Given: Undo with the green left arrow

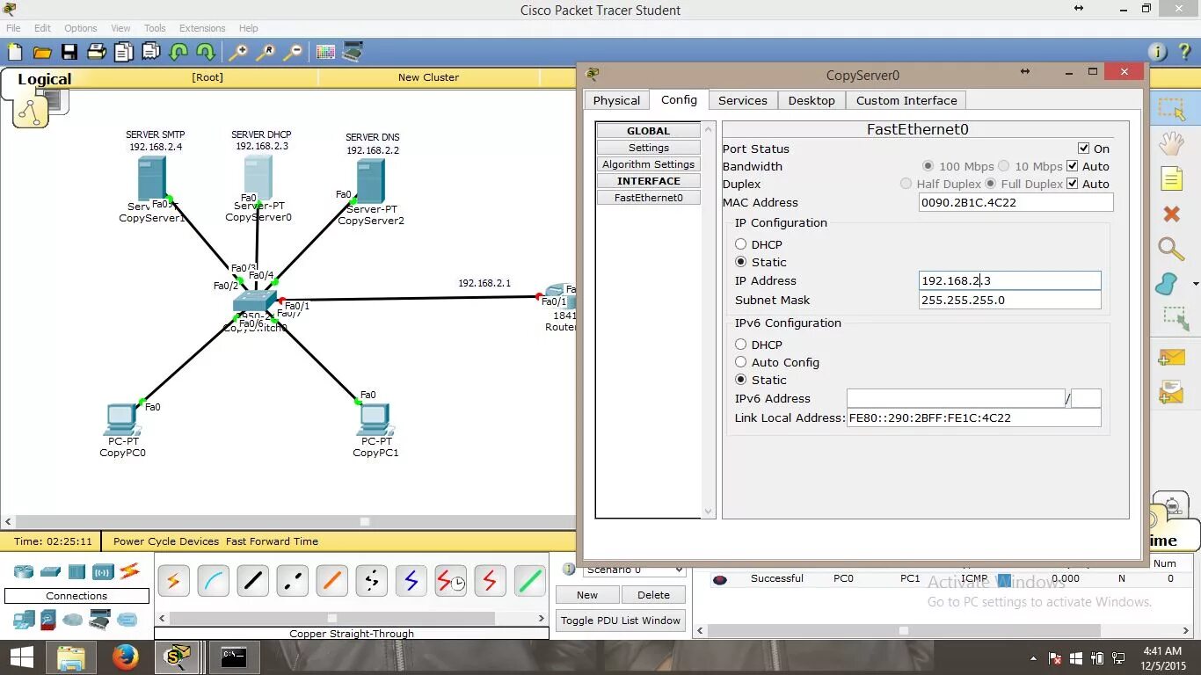Looking at the screenshot, I should point(178,52).
